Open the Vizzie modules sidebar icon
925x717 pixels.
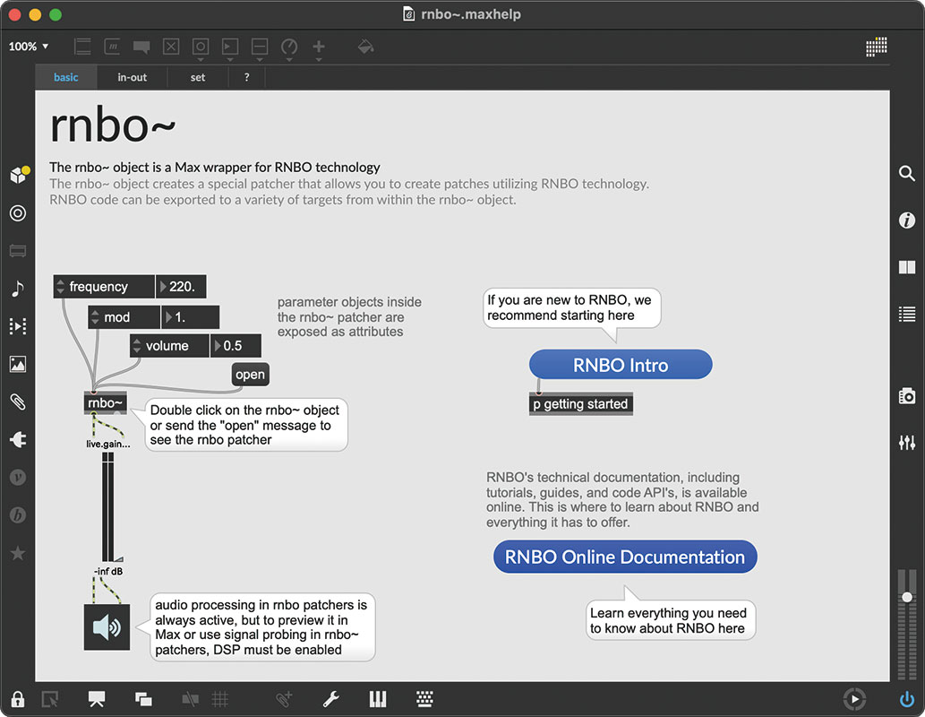pyautogui.click(x=18, y=477)
